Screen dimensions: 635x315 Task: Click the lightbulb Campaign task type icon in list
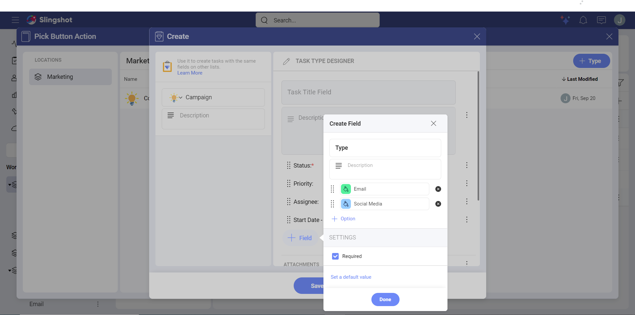(x=132, y=98)
